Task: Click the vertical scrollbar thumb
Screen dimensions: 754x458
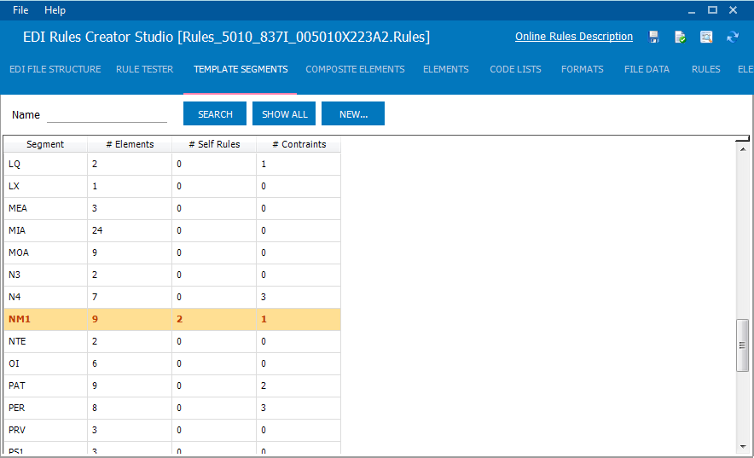Action: point(742,345)
